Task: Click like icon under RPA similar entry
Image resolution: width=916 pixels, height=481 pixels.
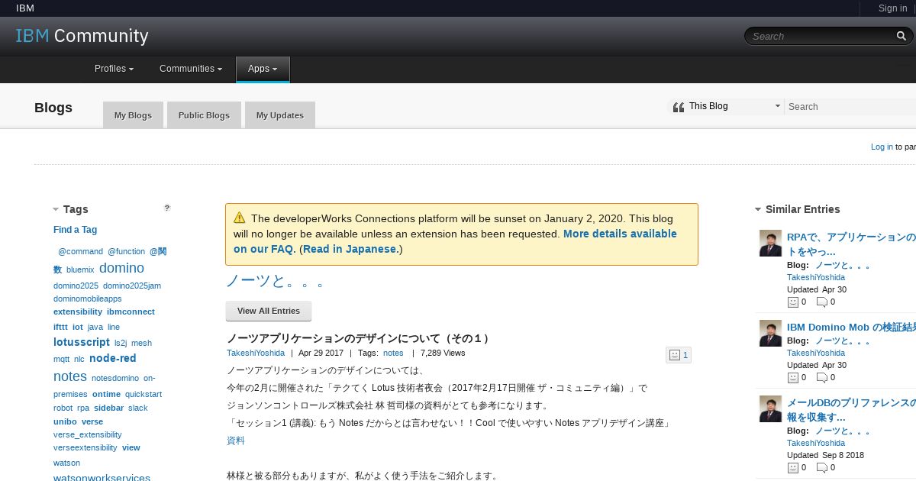Action: (793, 302)
